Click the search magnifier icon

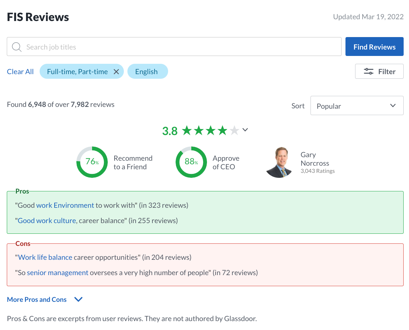(x=17, y=47)
